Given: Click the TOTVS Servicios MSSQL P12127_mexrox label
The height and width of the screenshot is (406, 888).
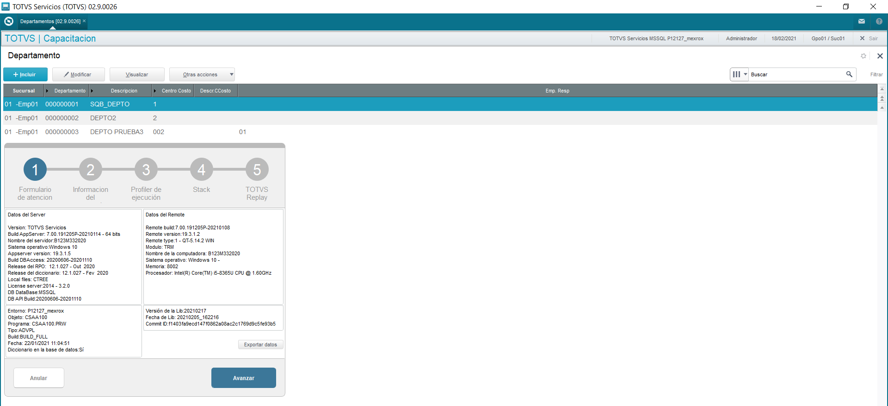Looking at the screenshot, I should point(656,38).
